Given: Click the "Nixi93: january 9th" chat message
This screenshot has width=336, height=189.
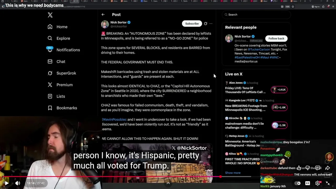Looking at the screenshot, I should click(x=273, y=186).
